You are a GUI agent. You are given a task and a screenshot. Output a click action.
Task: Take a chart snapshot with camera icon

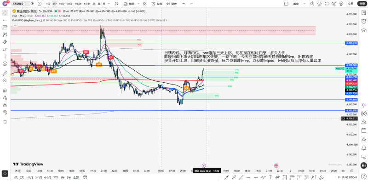[x=334, y=4]
